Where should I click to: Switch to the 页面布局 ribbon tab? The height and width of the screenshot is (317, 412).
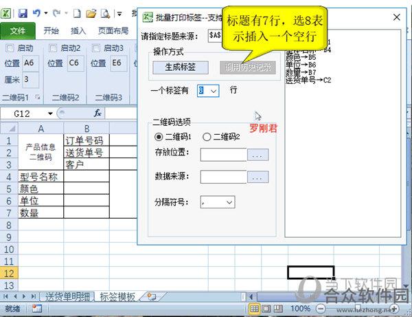click(x=113, y=31)
